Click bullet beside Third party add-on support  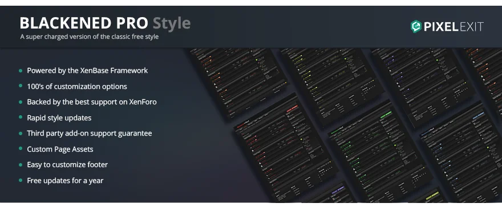pyautogui.click(x=21, y=133)
